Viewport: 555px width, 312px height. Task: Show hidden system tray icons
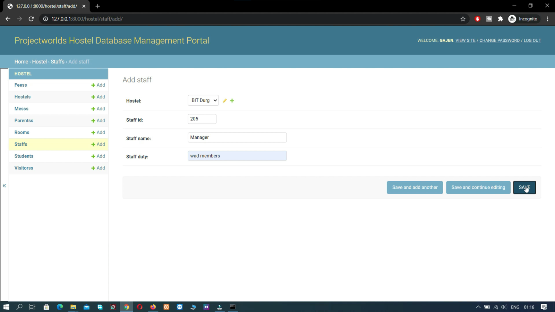478,307
